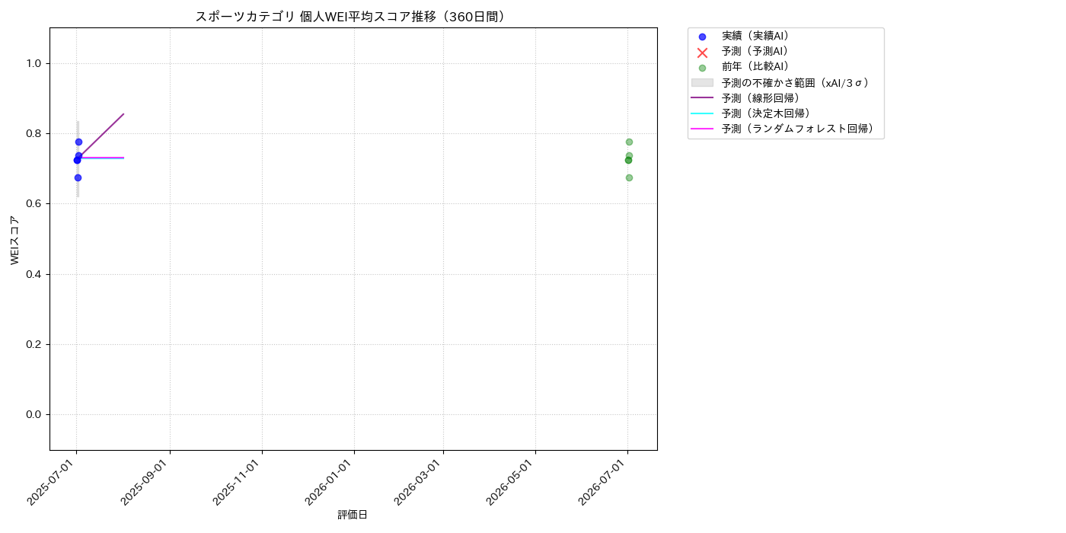Click the lowest blue data point in July 2025
Screen dimensions: 1066x533
pyautogui.click(x=78, y=177)
